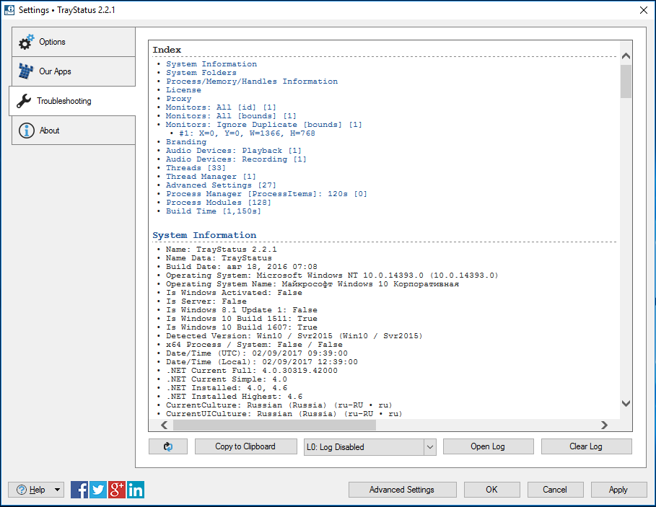The width and height of the screenshot is (656, 507).
Task: Jump to System Information index link
Action: point(211,64)
